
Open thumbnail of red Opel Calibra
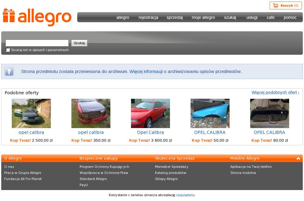[150, 113]
